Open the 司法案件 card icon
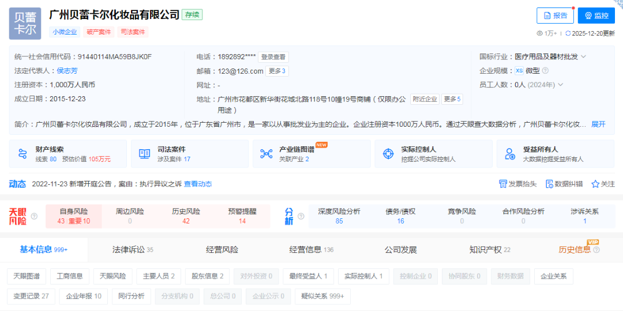The width and height of the screenshot is (623, 311). tap(144, 154)
